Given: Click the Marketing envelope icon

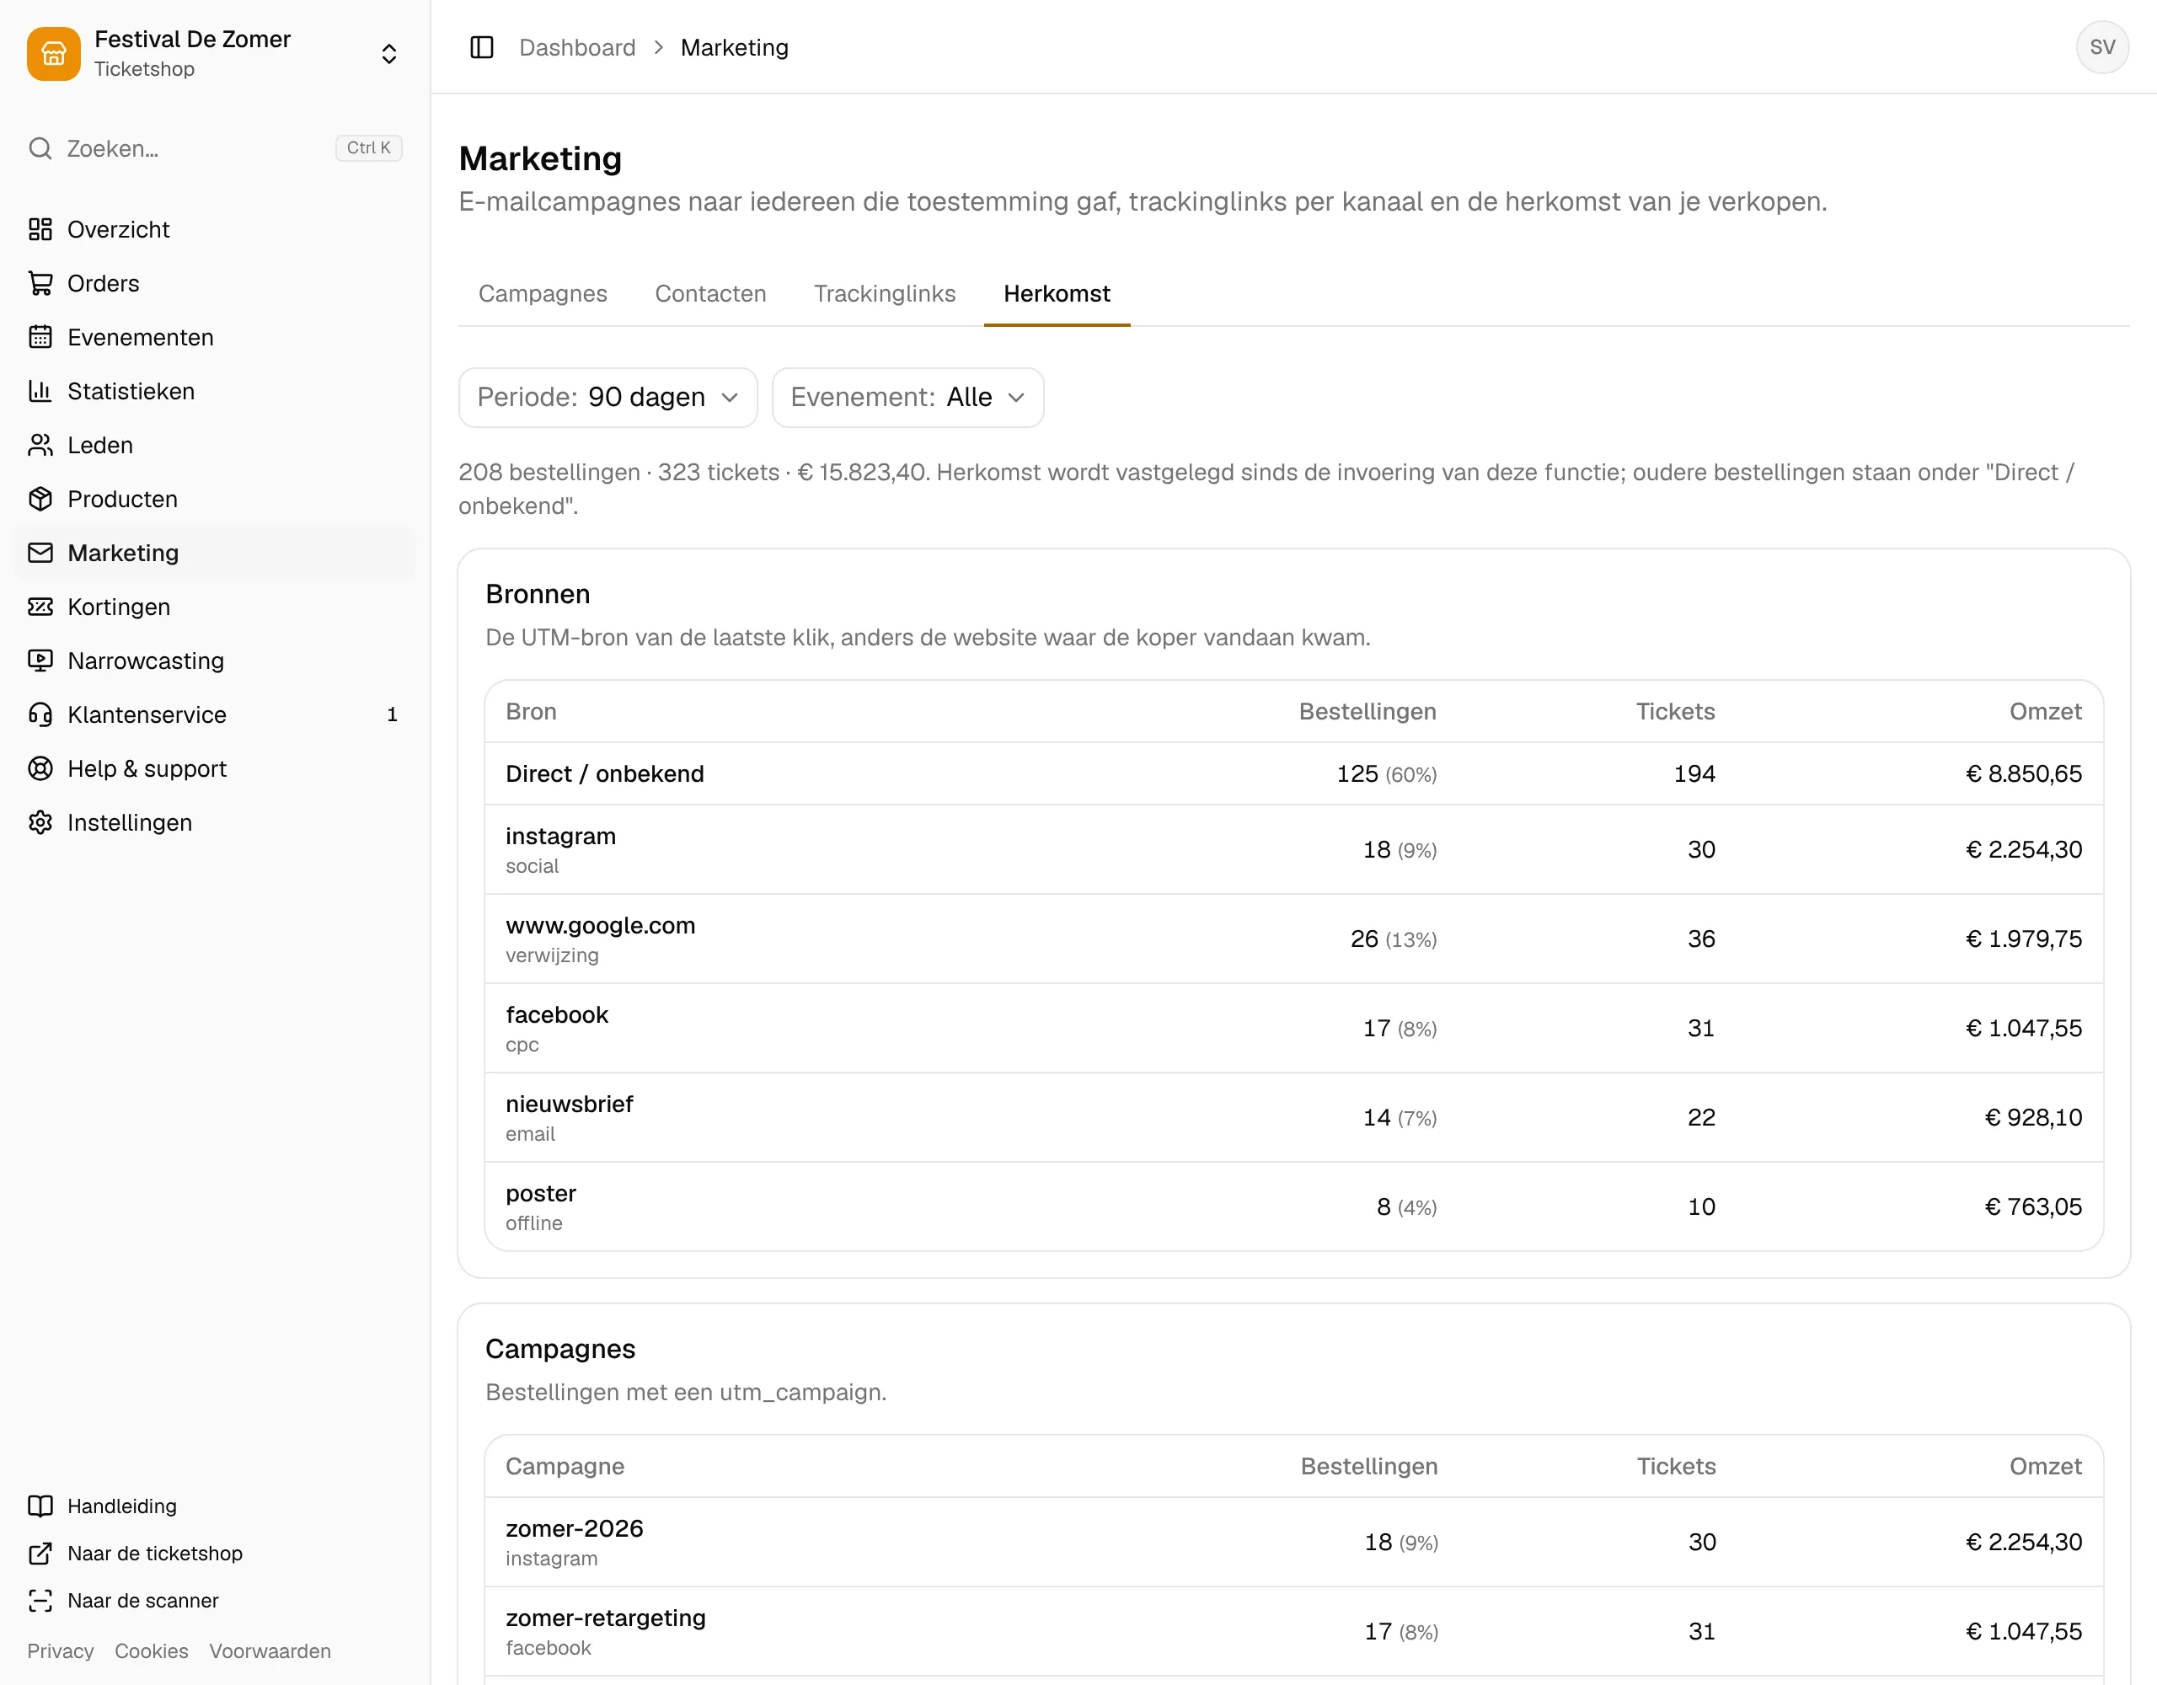Looking at the screenshot, I should pos(40,554).
